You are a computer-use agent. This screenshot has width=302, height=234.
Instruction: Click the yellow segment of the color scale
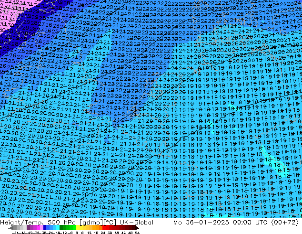78,228
